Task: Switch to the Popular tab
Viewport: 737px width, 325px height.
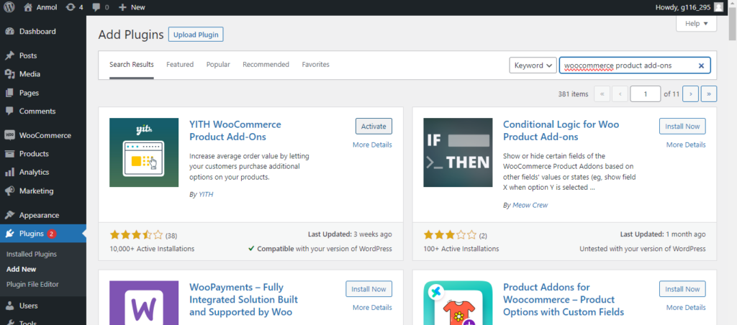Action: tap(218, 64)
